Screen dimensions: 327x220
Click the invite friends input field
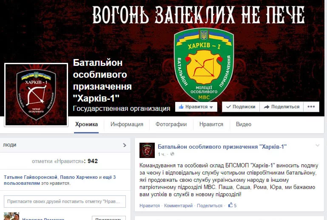coord(65,201)
